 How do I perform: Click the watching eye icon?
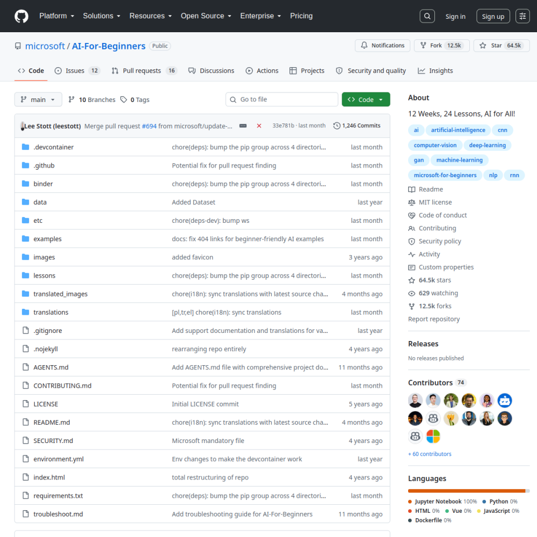412,294
